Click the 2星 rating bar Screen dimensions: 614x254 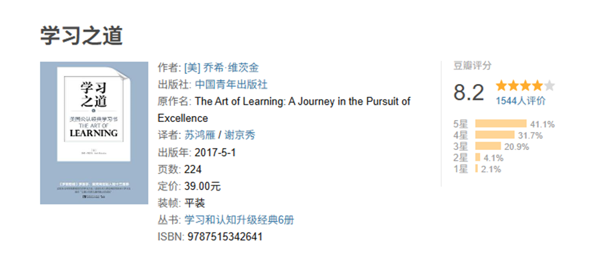[478, 157]
